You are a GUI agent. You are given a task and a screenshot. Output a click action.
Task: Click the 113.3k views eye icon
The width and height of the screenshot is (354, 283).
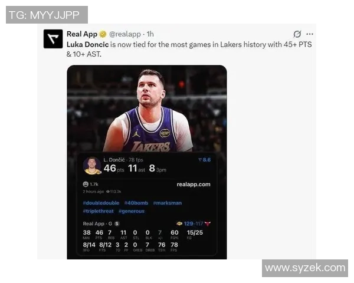[x=108, y=192]
